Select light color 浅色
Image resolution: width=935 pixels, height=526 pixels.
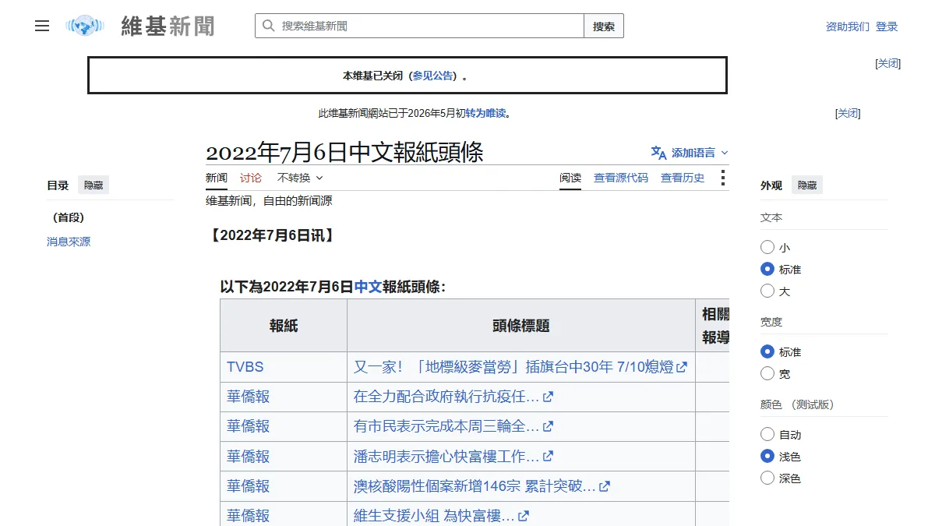pos(767,456)
